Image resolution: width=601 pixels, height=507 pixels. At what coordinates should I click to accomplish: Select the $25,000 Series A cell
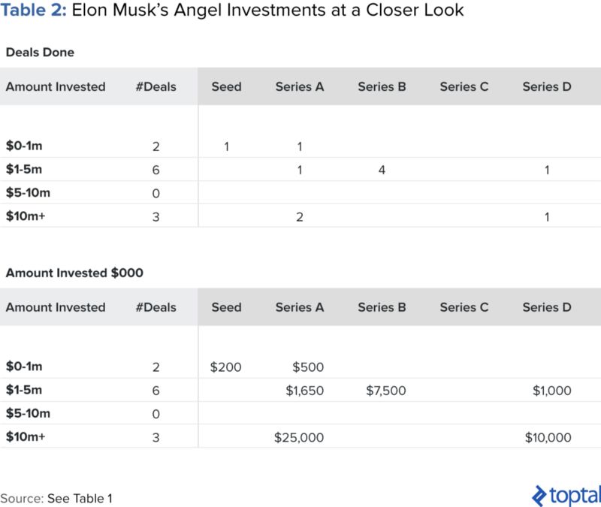point(299,437)
